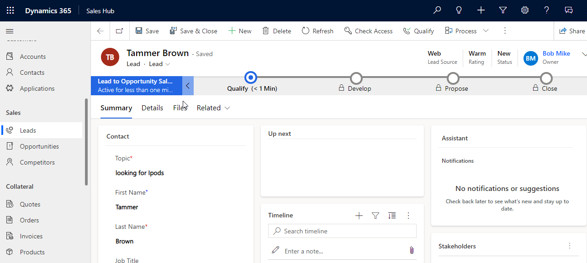Open the app launcher waffle icon
Image resolution: width=587 pixels, height=263 pixels.
(x=10, y=10)
